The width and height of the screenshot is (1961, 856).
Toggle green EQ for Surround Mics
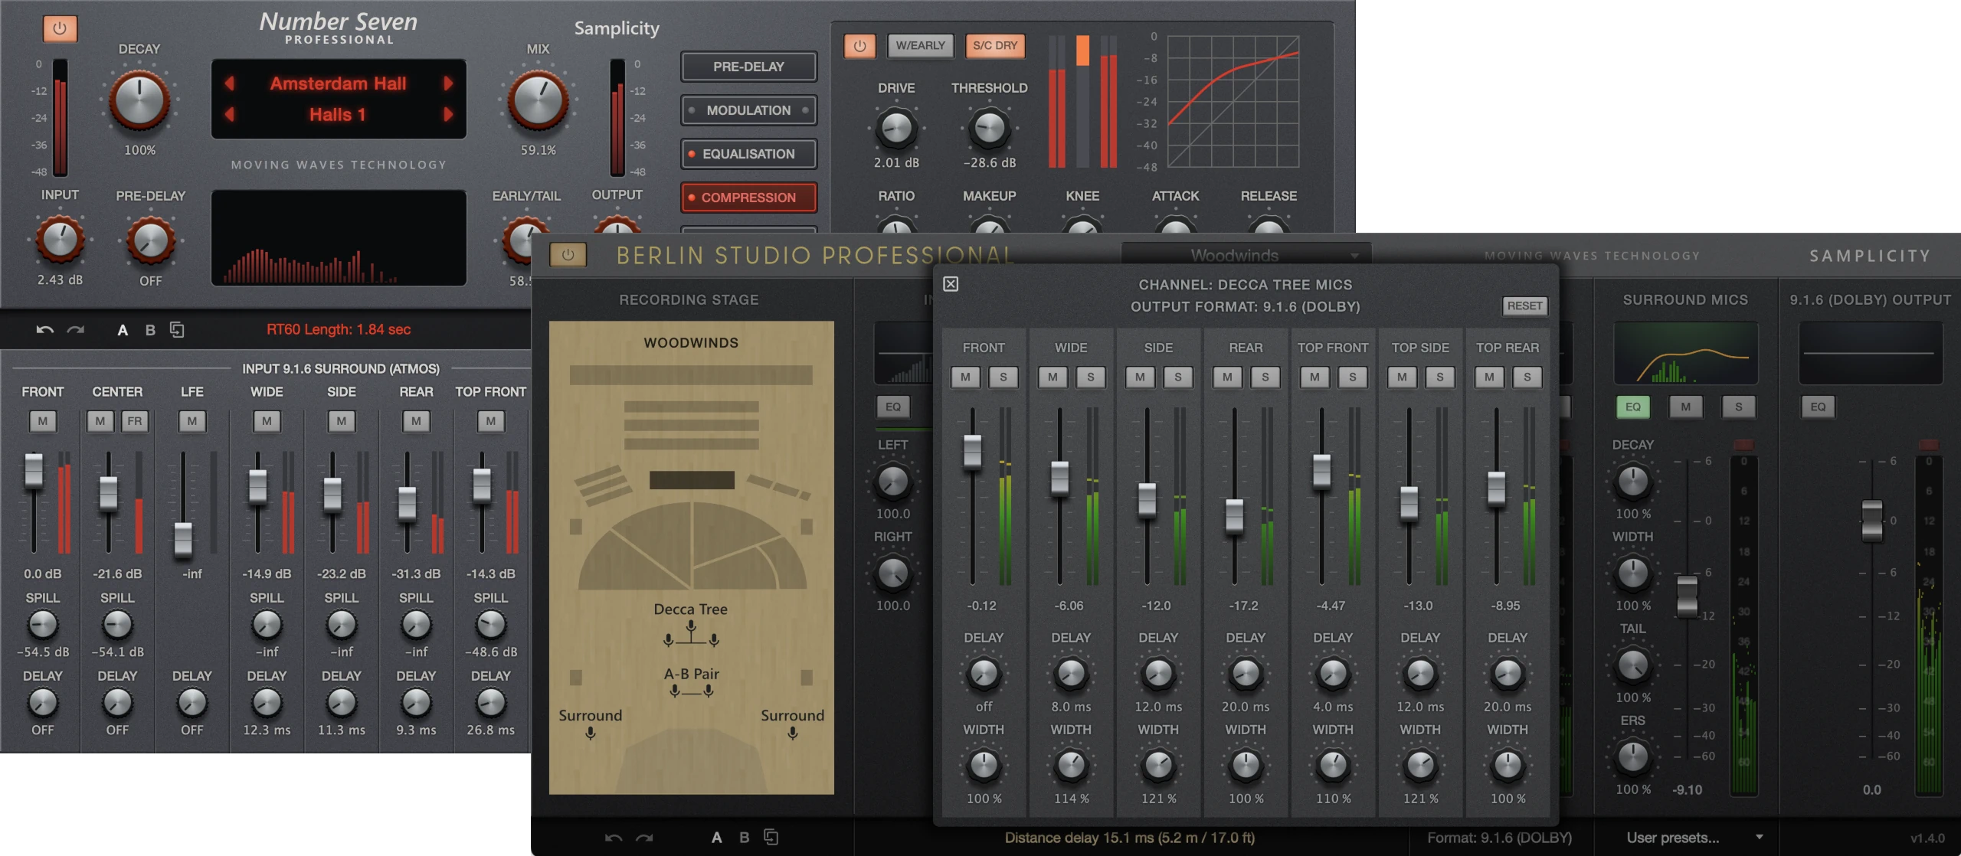[x=1632, y=407]
